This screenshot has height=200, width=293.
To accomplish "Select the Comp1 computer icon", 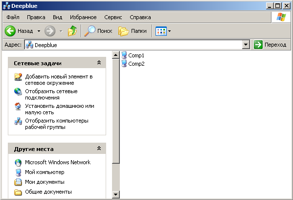I will tap(124, 55).
